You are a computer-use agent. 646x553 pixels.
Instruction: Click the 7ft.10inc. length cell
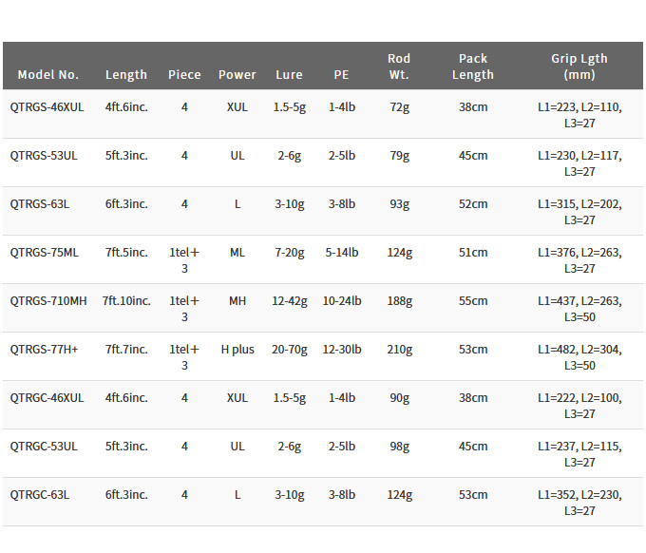(126, 301)
